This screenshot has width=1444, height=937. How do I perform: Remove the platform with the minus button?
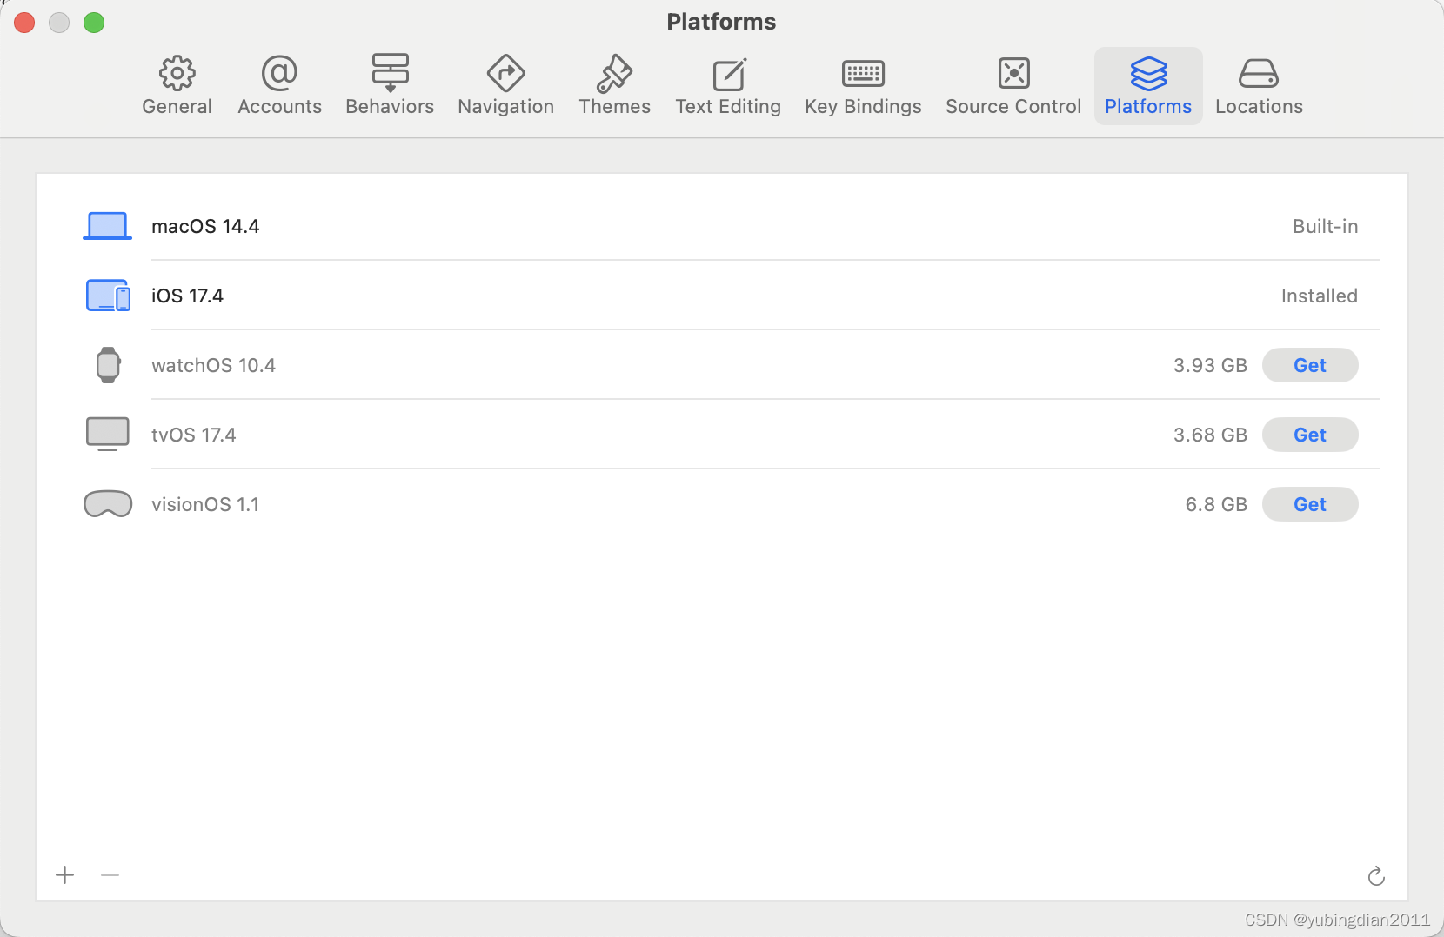(x=110, y=874)
